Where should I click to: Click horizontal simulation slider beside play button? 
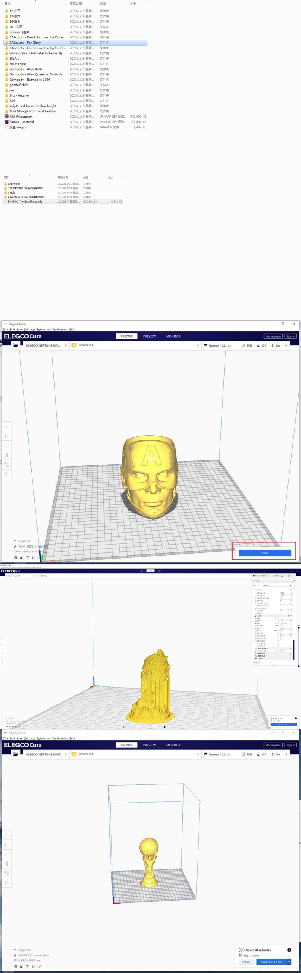tap(146, 727)
